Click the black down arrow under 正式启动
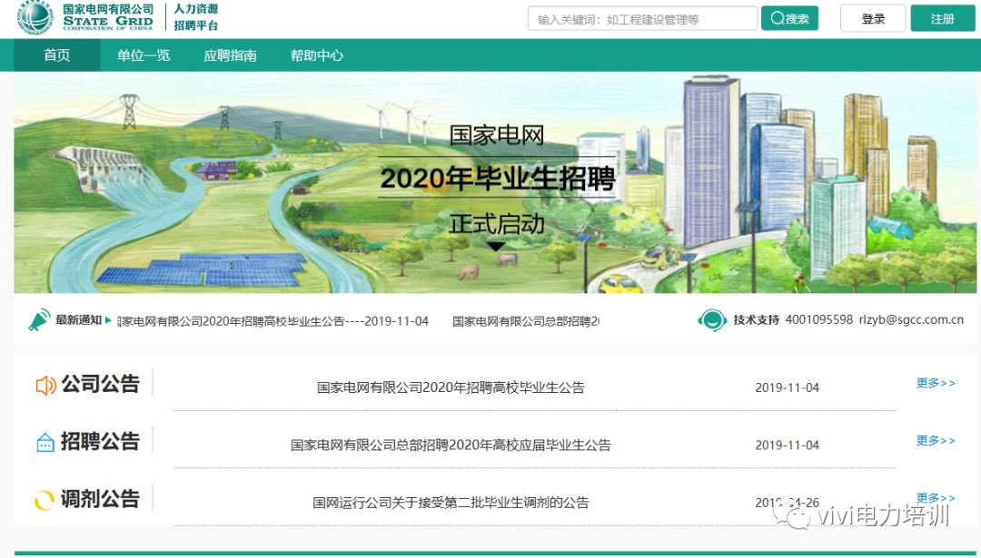 click(x=496, y=247)
